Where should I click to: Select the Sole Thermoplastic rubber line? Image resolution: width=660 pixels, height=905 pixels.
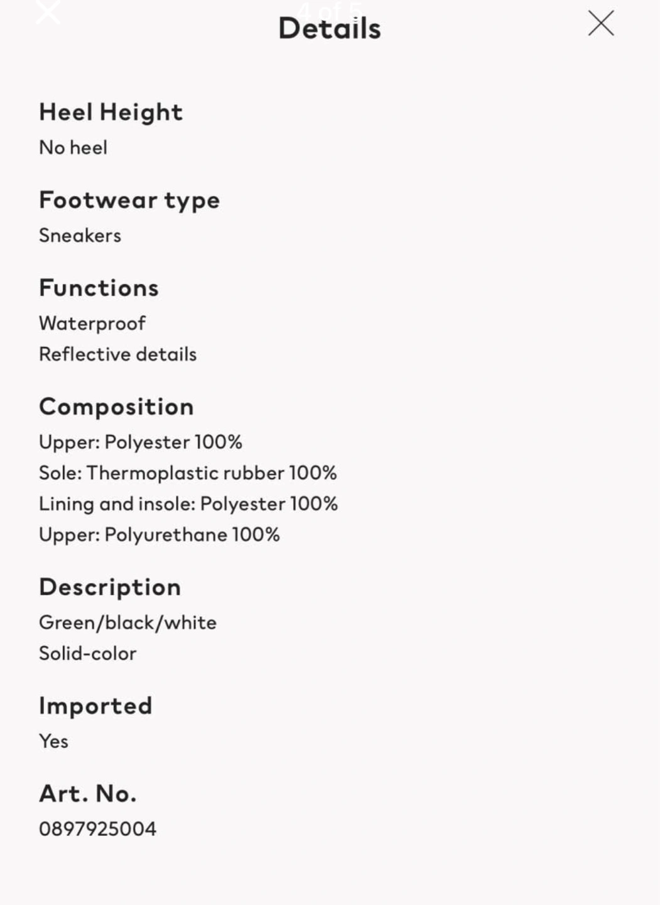[188, 473]
